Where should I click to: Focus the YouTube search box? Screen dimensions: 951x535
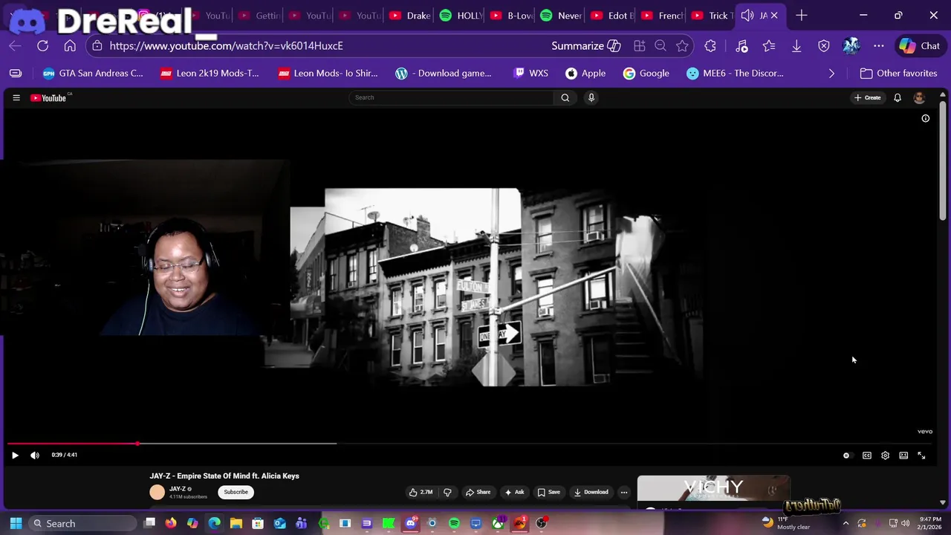coord(452,97)
